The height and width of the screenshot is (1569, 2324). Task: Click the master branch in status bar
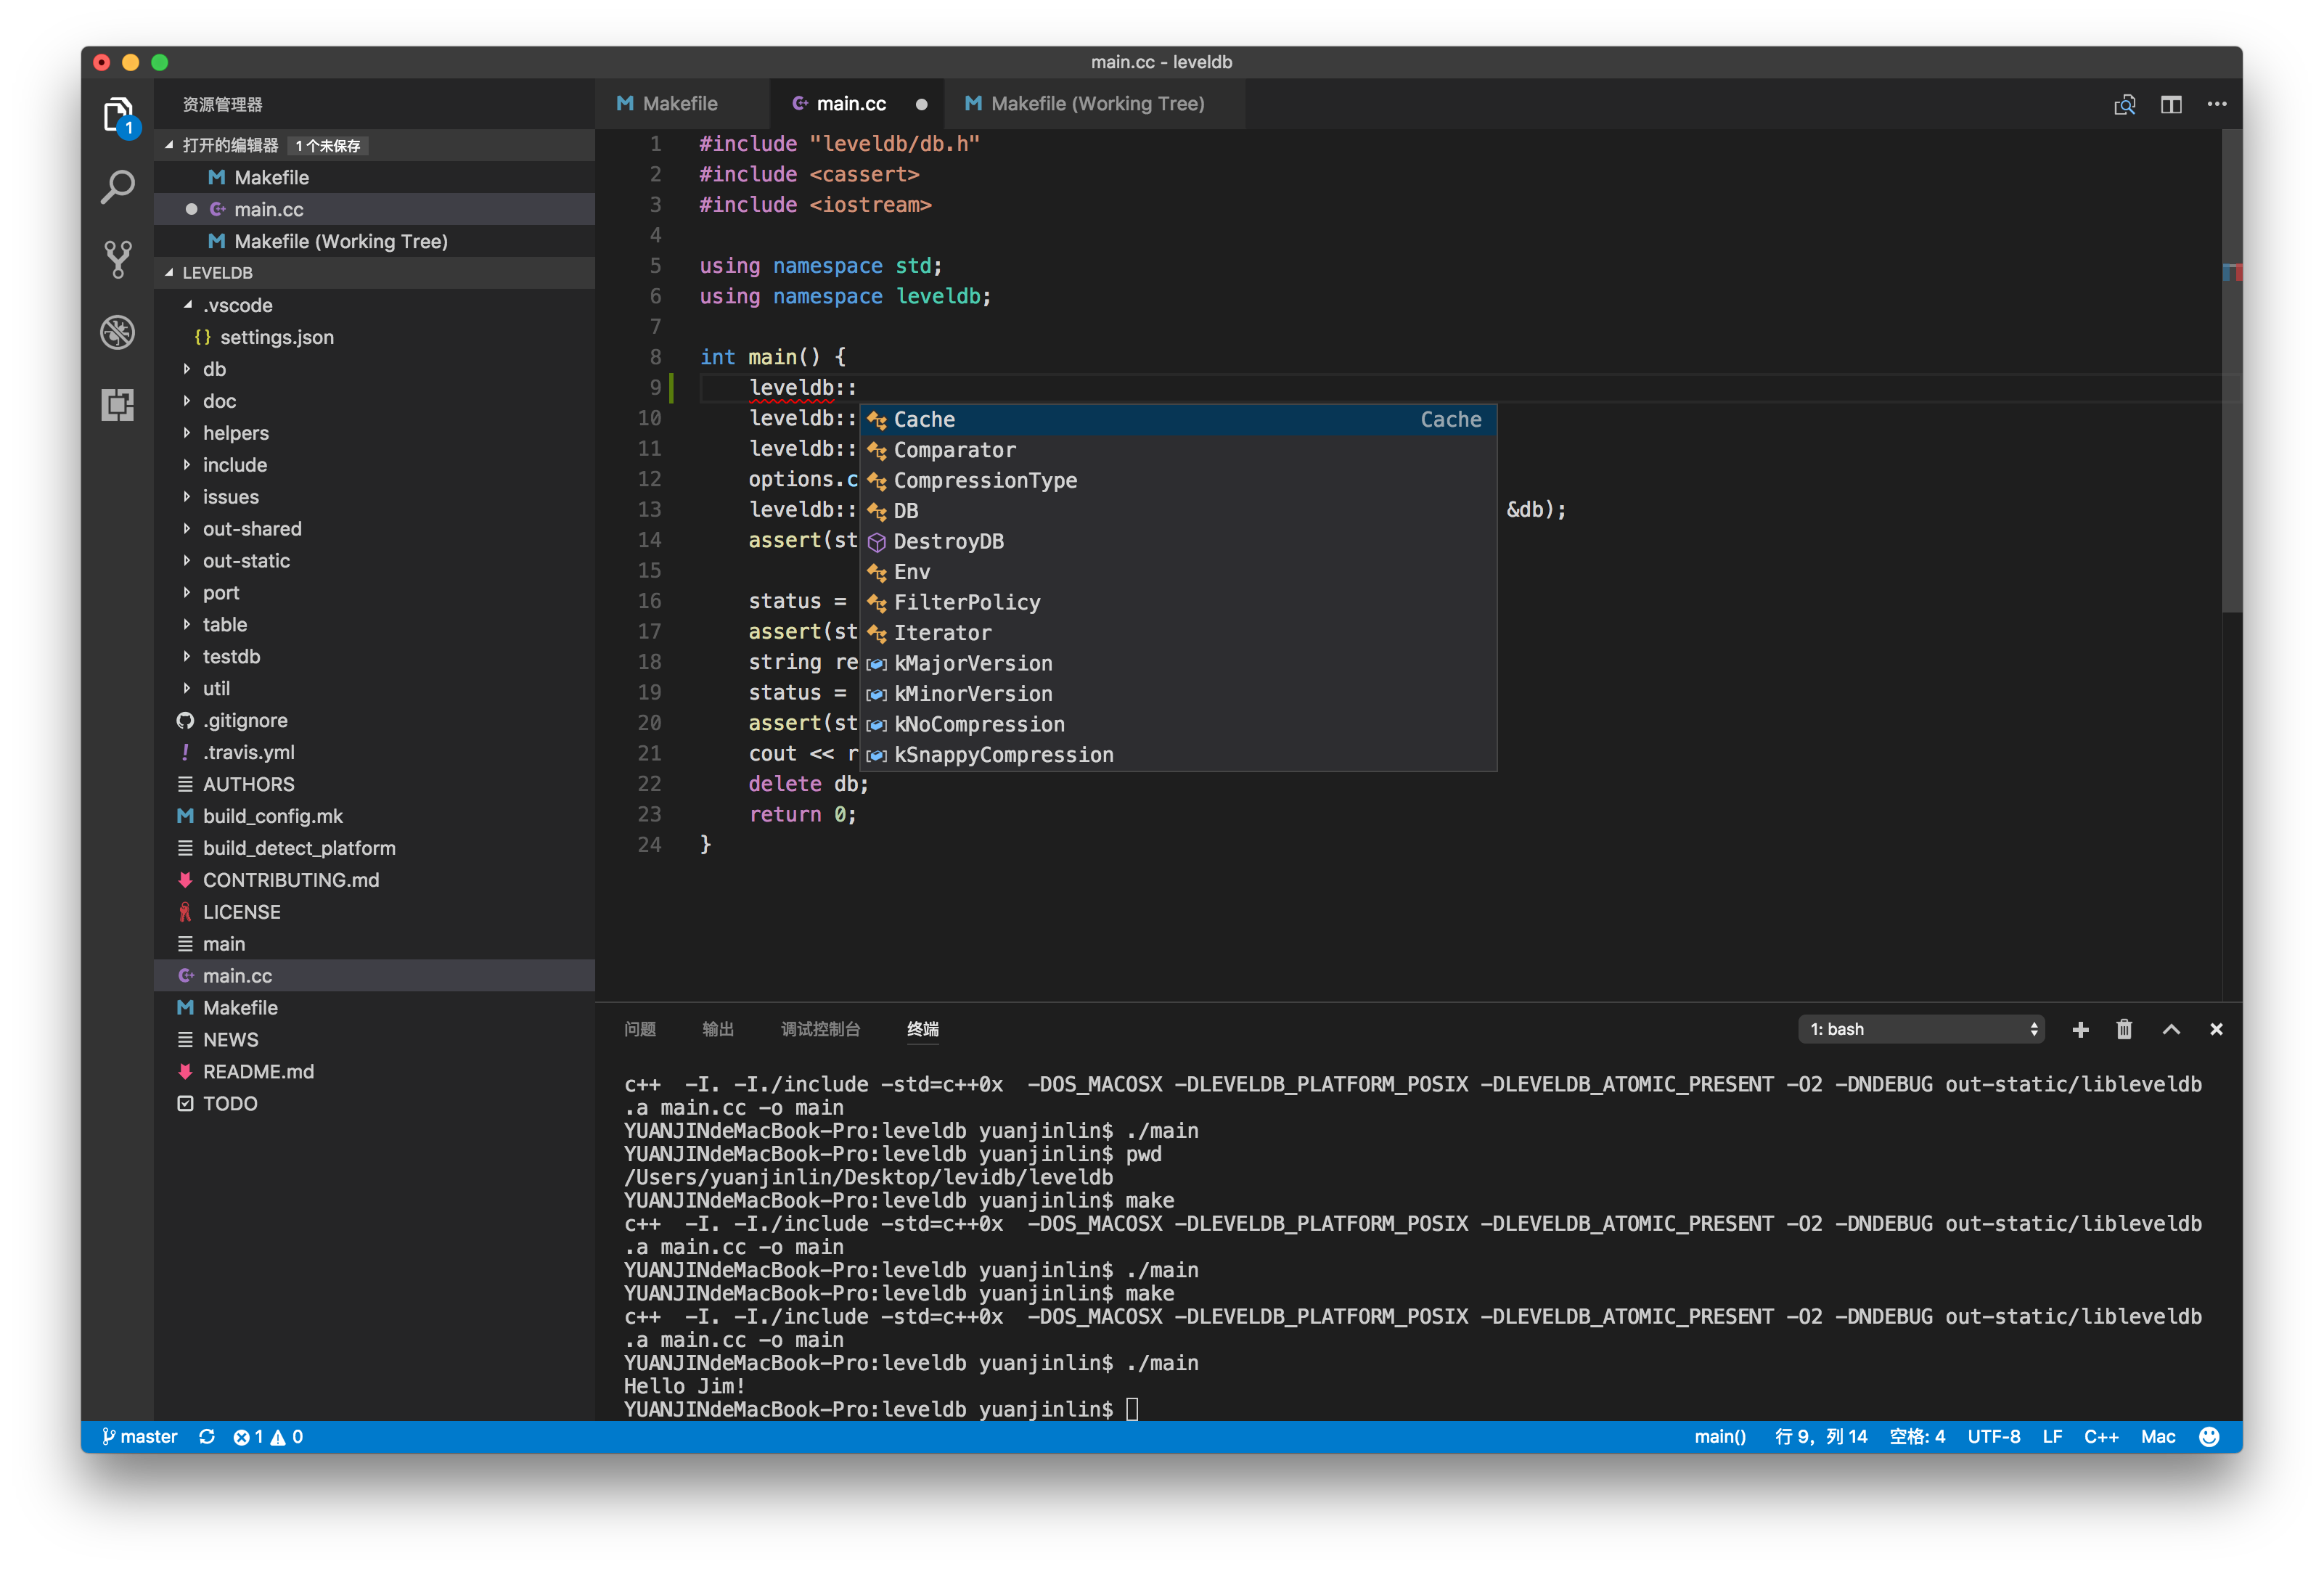139,1436
